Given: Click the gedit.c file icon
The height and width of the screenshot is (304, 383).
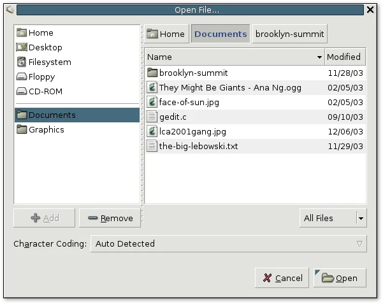Looking at the screenshot, I should (x=152, y=117).
